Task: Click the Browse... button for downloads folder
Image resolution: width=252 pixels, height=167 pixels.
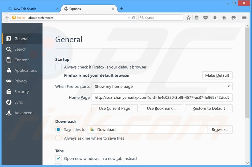Action: (220, 130)
